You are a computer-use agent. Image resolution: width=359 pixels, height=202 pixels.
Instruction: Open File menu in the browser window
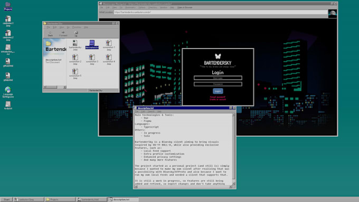tap(101, 7)
